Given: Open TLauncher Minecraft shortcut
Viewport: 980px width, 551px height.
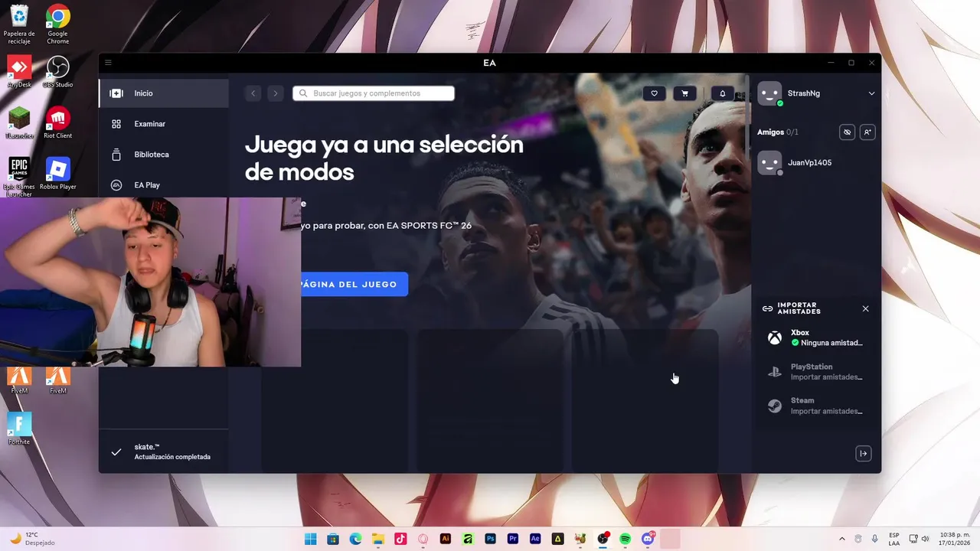Looking at the screenshot, I should pos(18,122).
